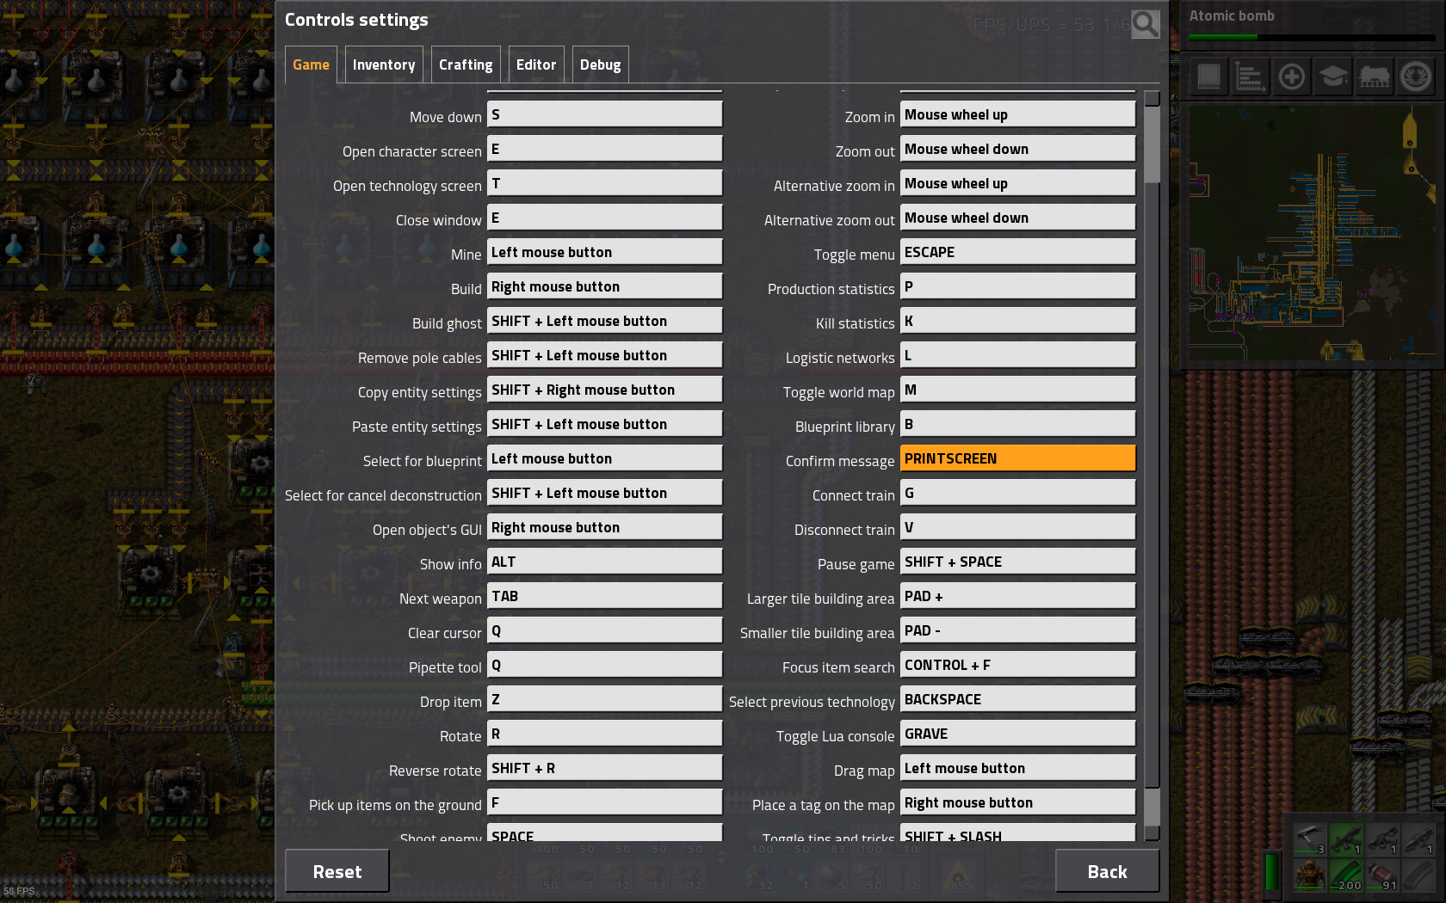1446x903 pixels.
Task: Select the flamethrower weapon slot
Action: point(1382,839)
